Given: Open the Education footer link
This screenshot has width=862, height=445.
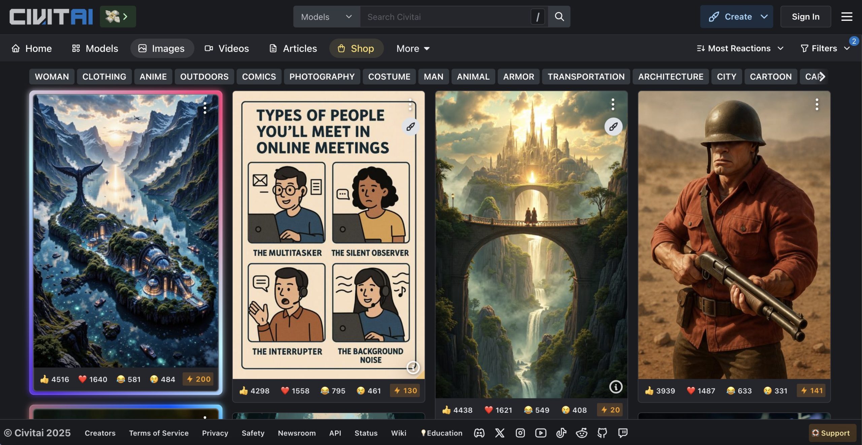Looking at the screenshot, I should click(441, 433).
